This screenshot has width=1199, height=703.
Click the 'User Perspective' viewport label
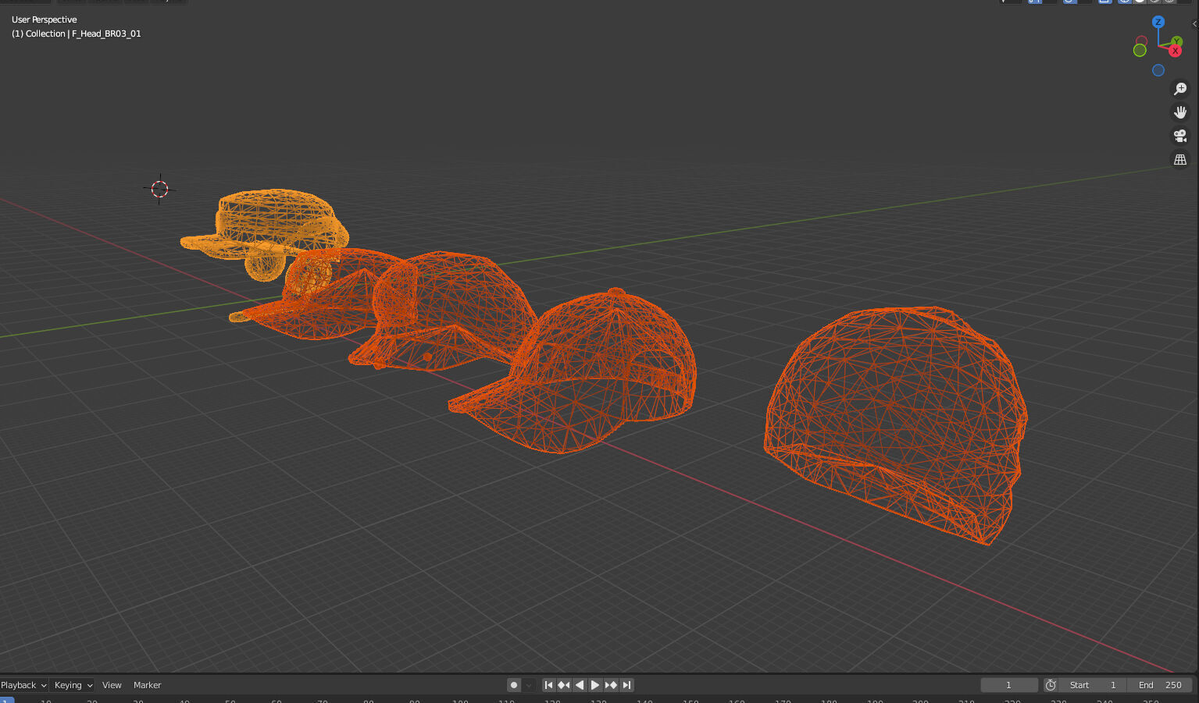click(x=44, y=20)
